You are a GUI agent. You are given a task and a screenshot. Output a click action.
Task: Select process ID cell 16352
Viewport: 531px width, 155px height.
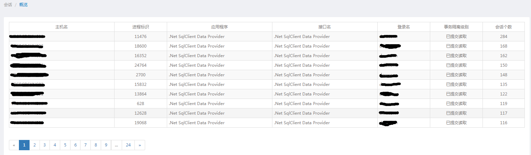(x=141, y=56)
